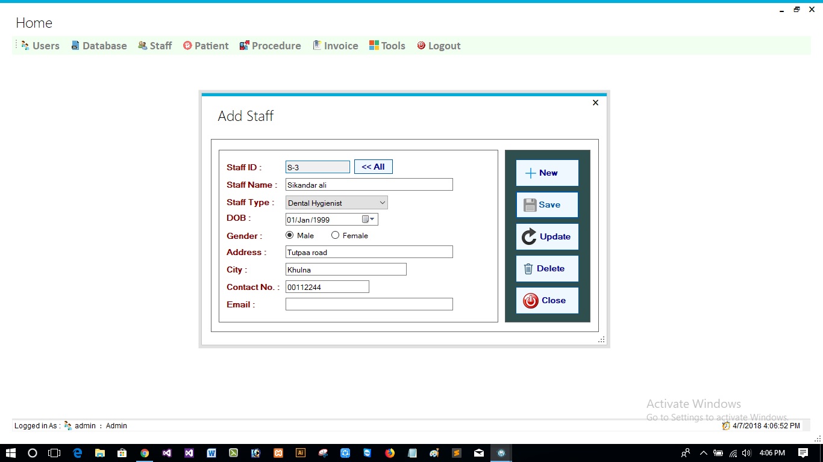823x462 pixels.
Task: Open the Invoice module
Action: coord(335,45)
